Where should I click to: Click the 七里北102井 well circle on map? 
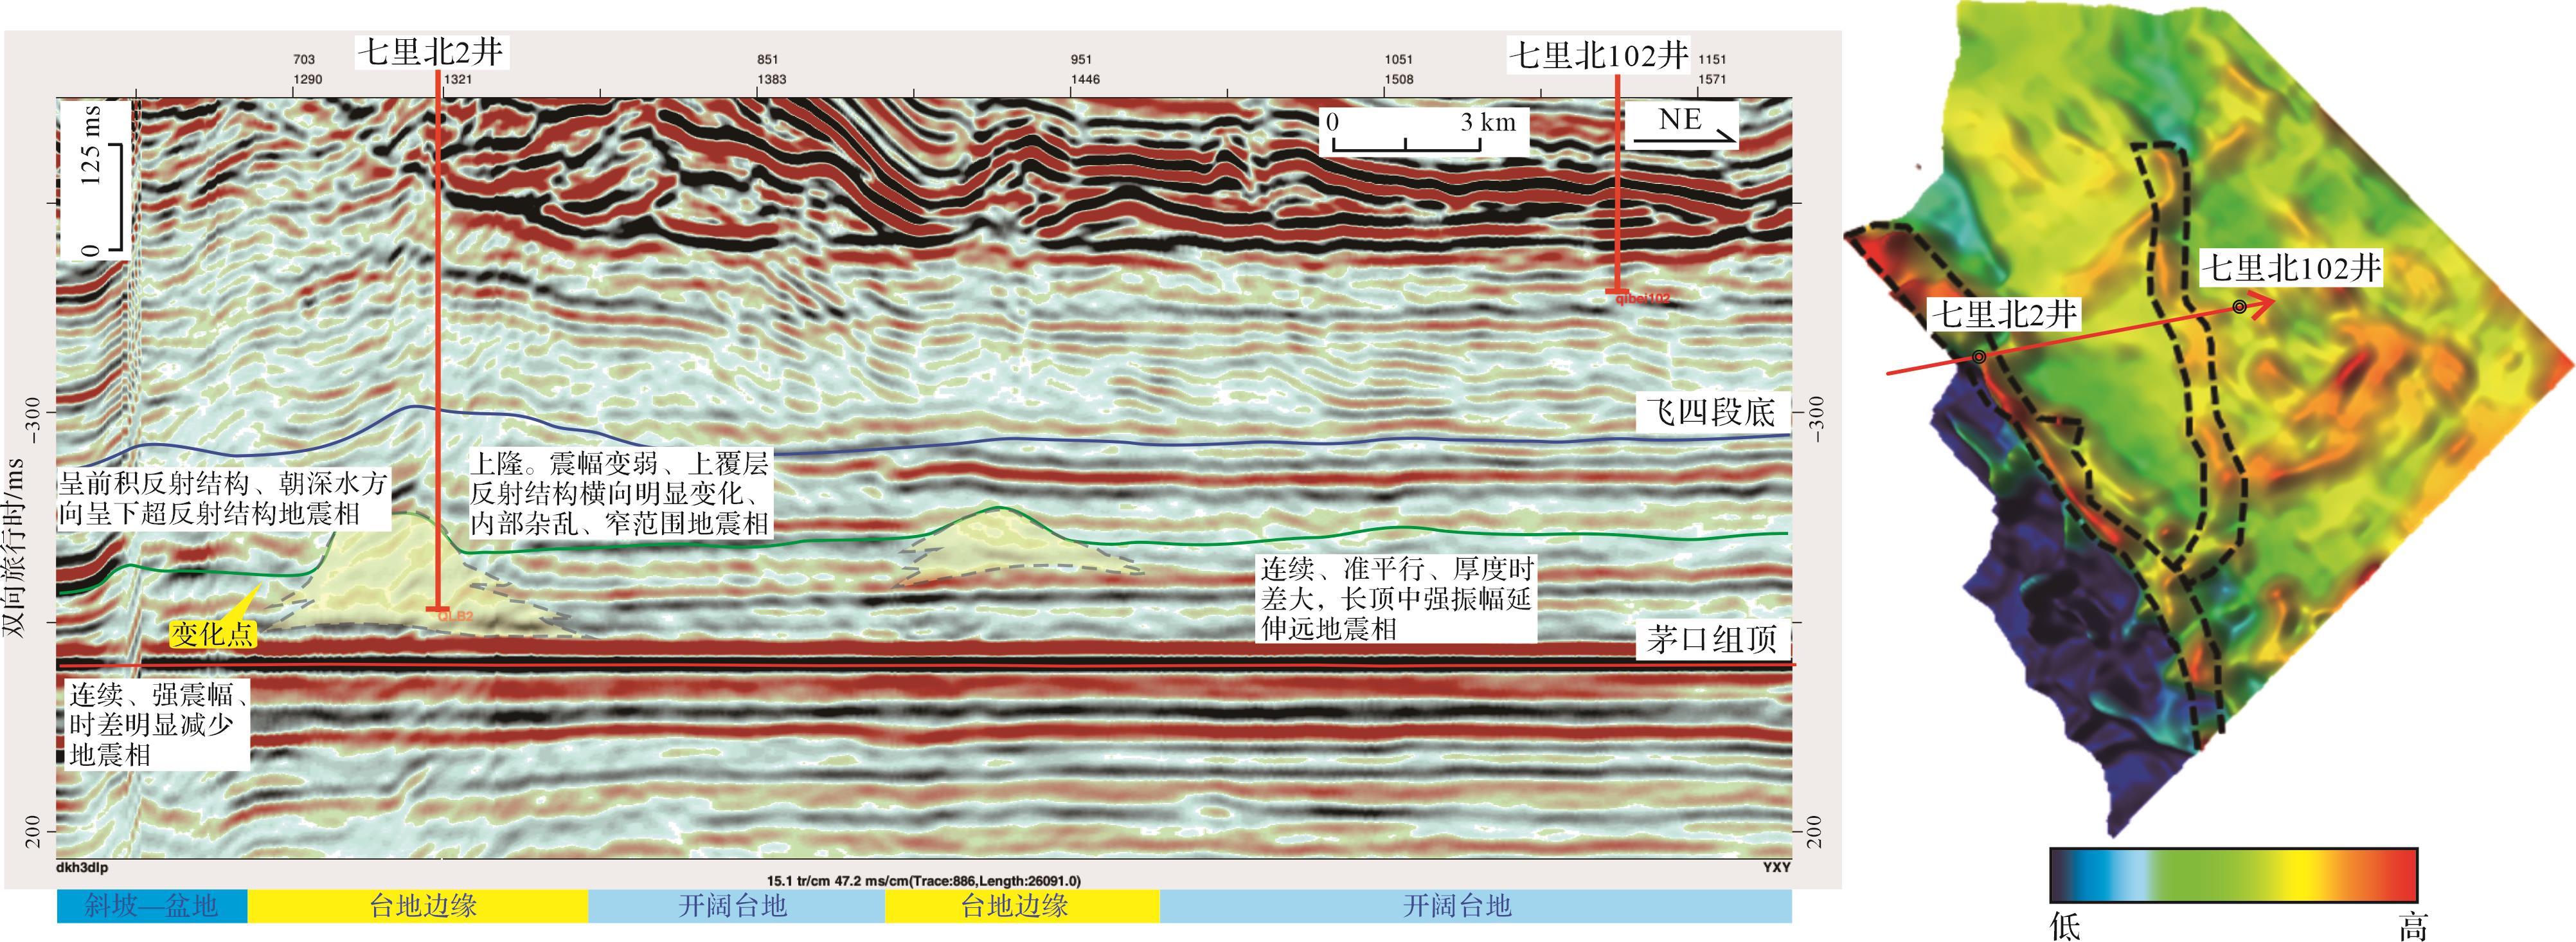[x=2240, y=307]
